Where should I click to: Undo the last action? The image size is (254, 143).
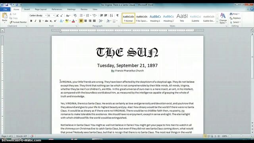click(11, 5)
